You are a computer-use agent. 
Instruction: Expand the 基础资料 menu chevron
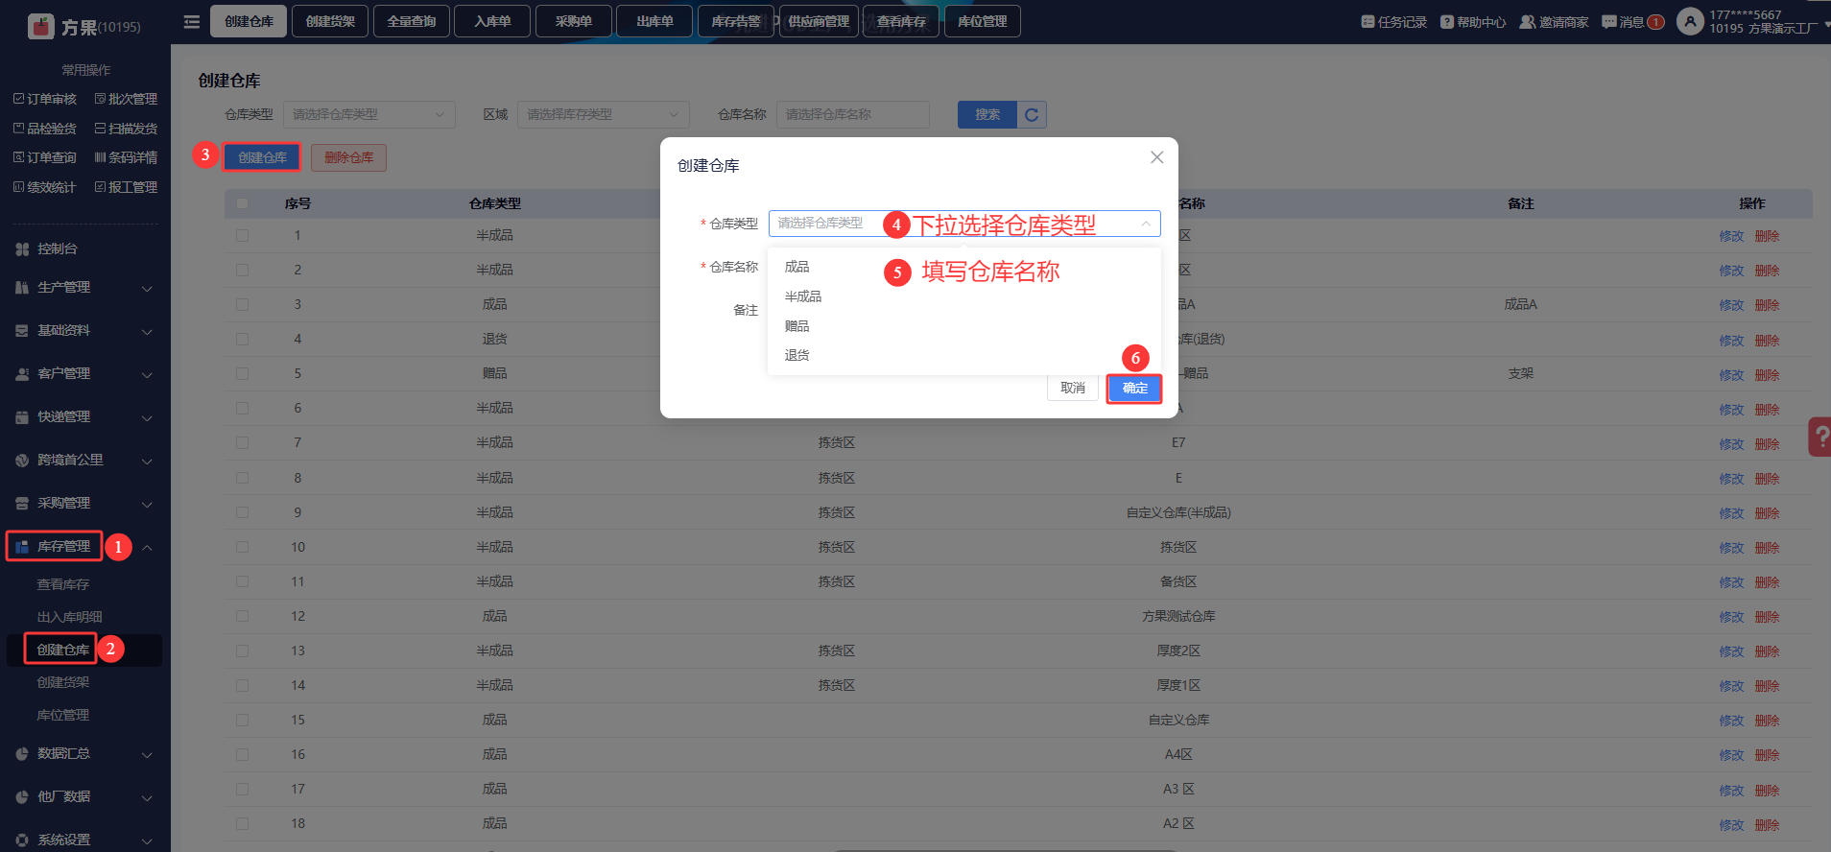click(147, 331)
